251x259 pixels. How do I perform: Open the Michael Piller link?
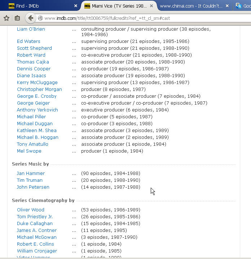point(31,117)
